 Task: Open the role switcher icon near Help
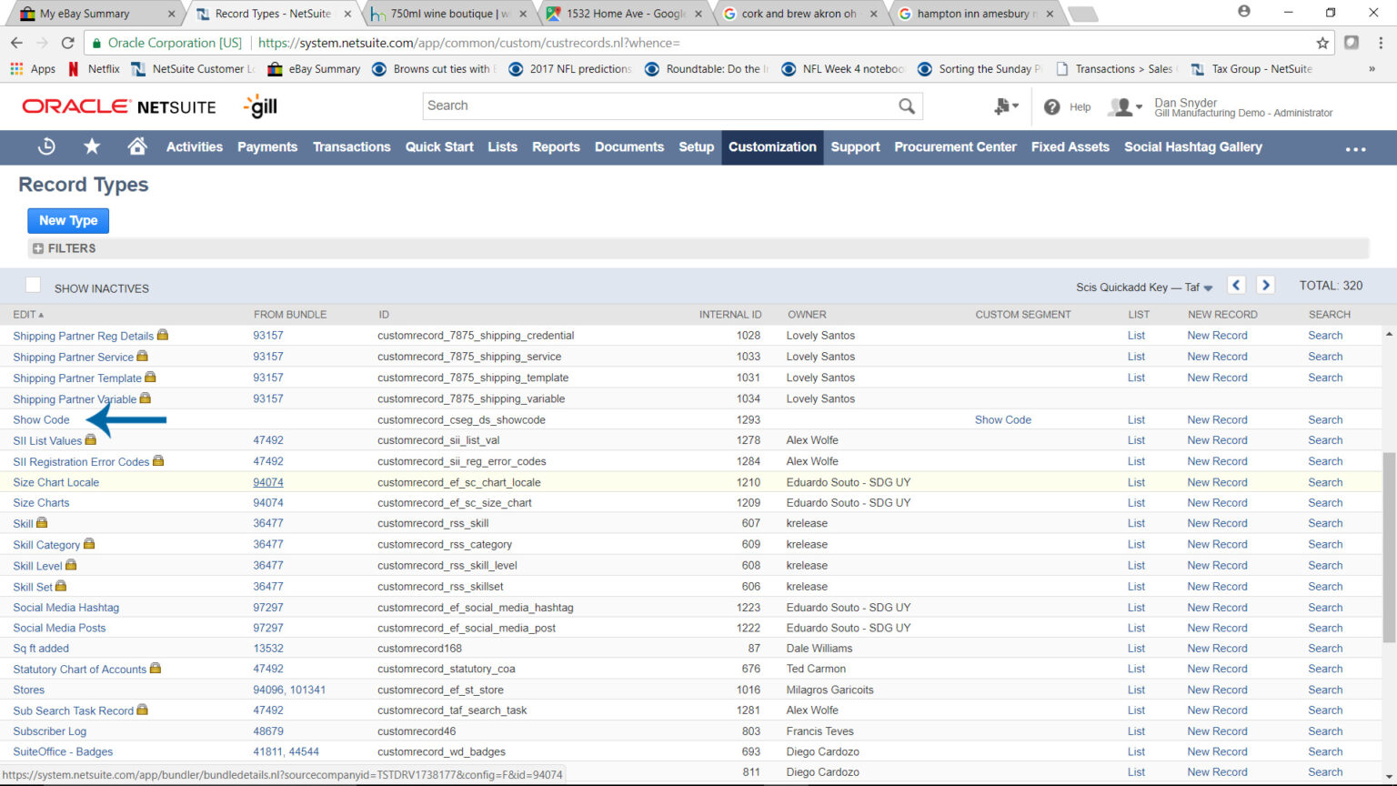tap(1004, 106)
